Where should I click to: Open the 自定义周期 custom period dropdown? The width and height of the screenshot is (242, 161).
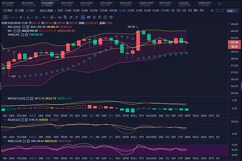48,10
